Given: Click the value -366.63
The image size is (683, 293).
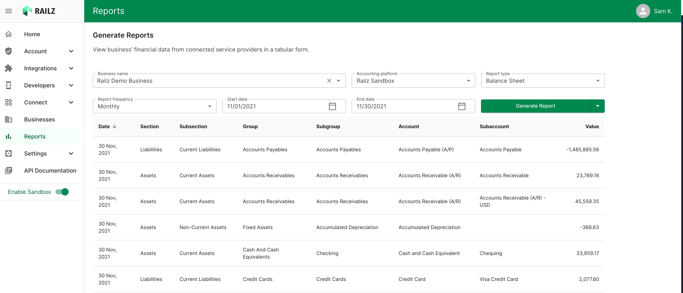Looking at the screenshot, I should pos(589,227).
